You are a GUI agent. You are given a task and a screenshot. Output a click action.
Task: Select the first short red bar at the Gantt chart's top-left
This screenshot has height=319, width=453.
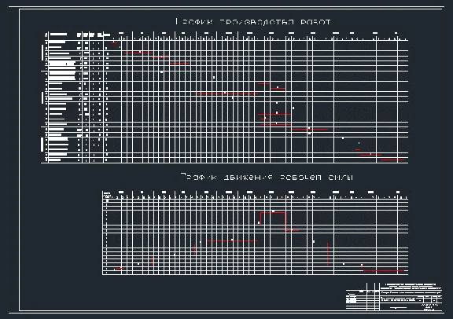(114, 43)
